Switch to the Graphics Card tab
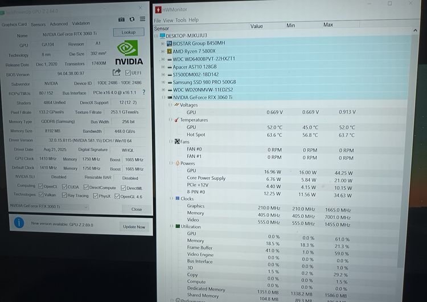427x302 pixels. point(14,25)
